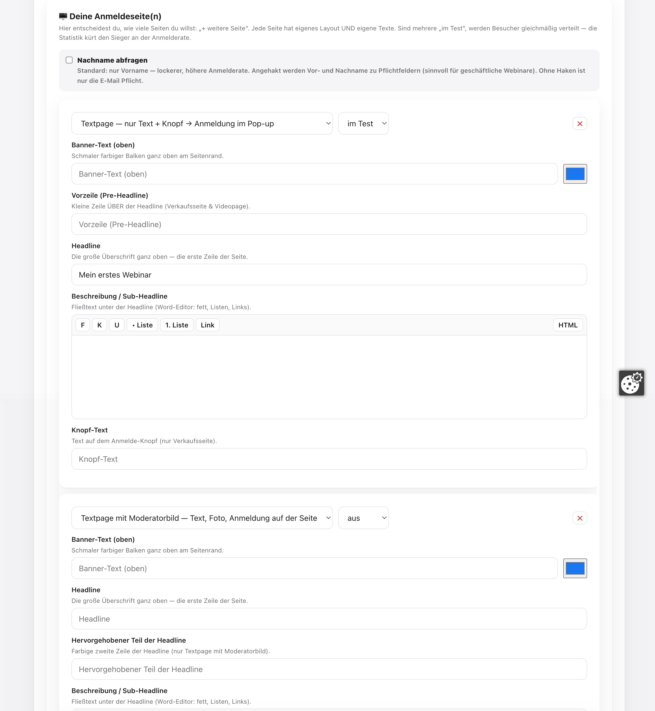Focus the Headline field containing 'Mein erstes Webinar'

coord(329,275)
